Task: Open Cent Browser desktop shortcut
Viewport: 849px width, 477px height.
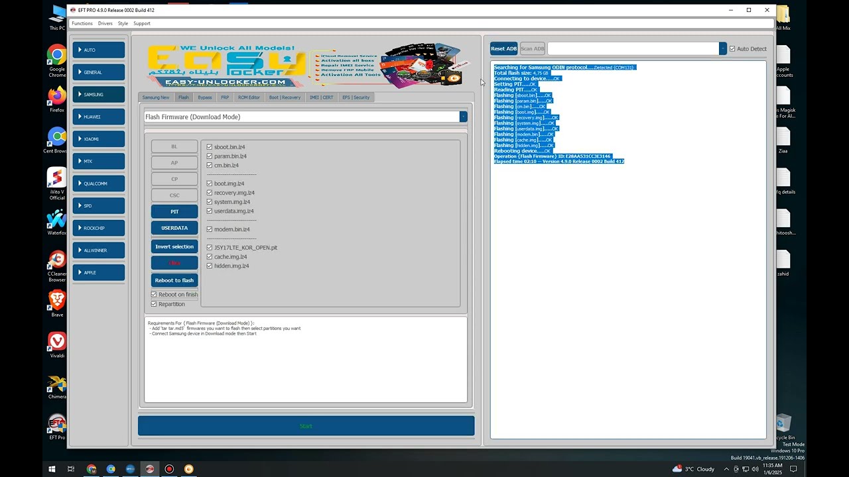Action: [x=57, y=140]
